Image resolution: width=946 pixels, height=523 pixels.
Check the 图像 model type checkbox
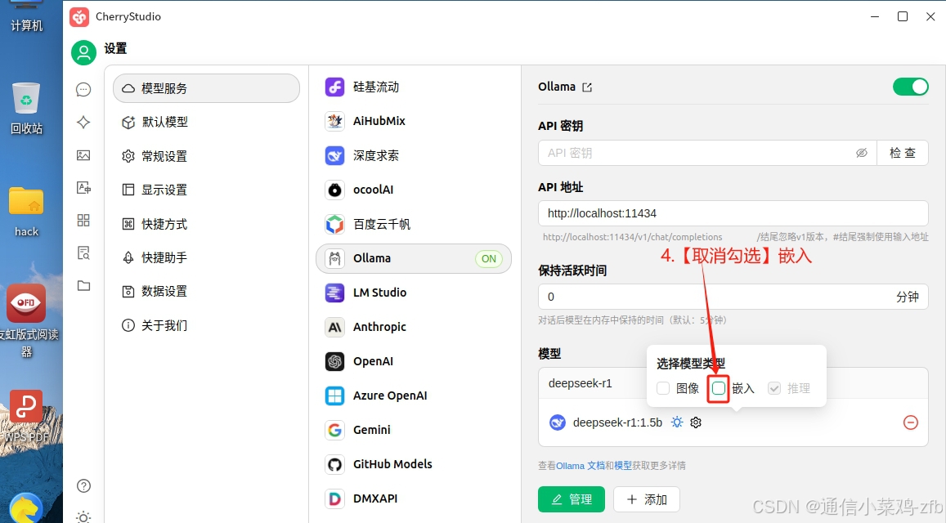(663, 388)
